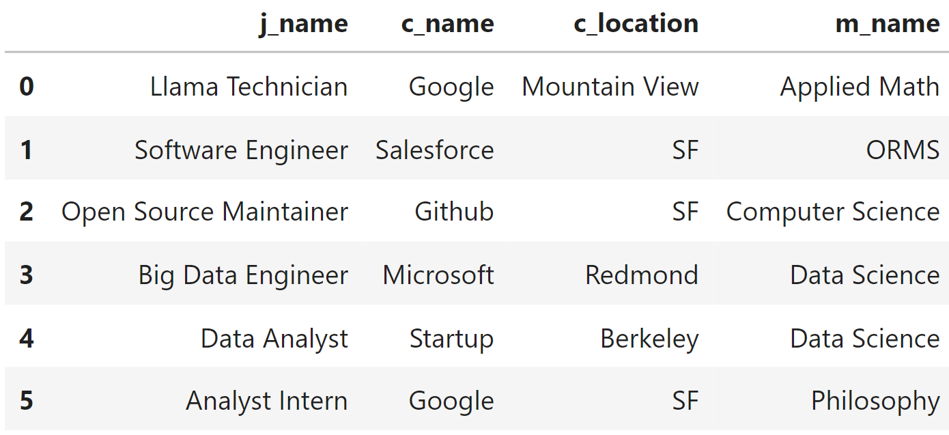Click the j_name column header

(303, 24)
